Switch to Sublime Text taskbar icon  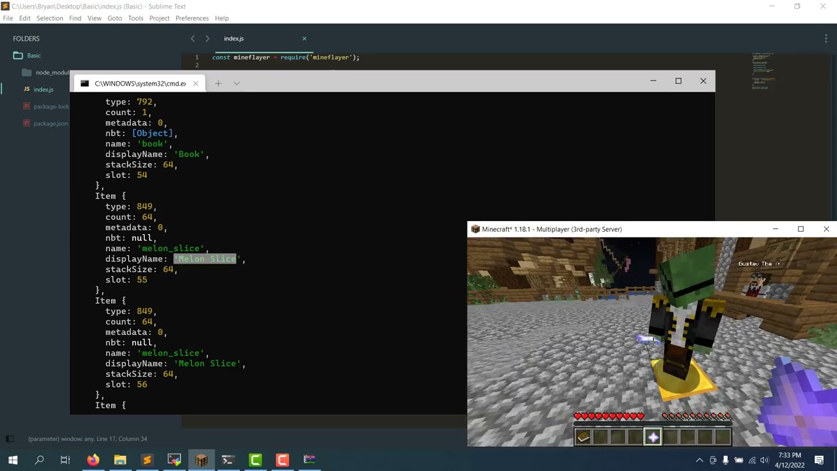click(x=147, y=460)
